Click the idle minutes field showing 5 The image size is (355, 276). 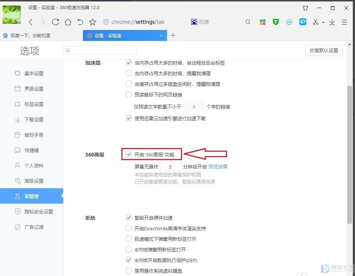pyautogui.click(x=170, y=167)
